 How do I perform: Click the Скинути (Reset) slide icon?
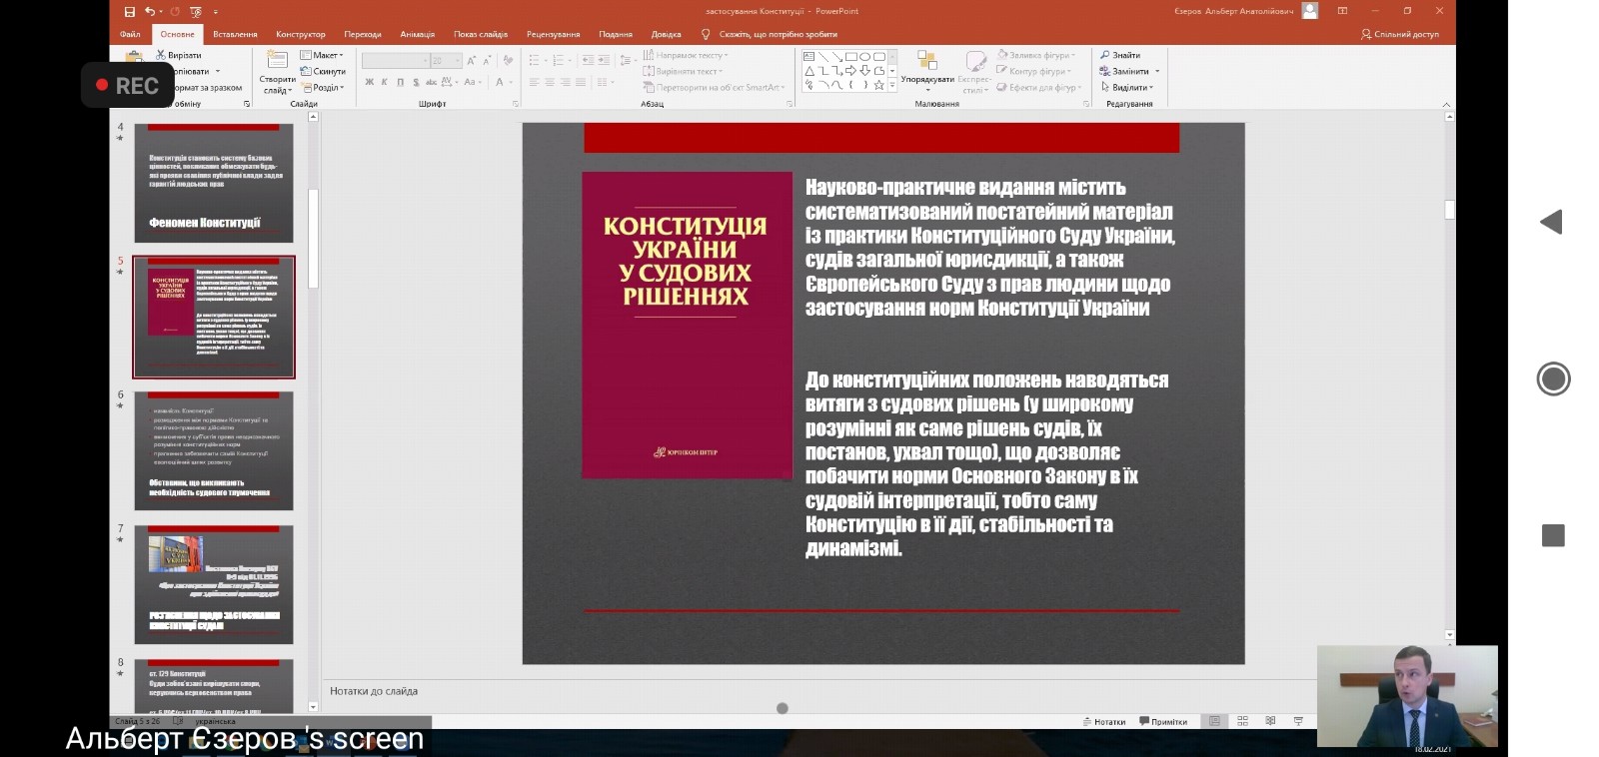[x=323, y=71]
